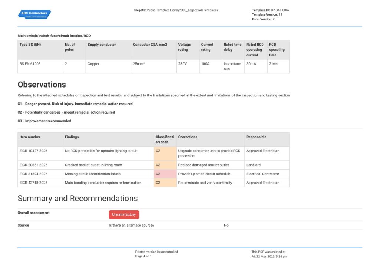Click 'Main bonding conductor requires re-termination'
Screen dimensions: 380x269
coord(103,183)
